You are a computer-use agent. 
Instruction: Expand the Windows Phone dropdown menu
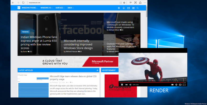[29, 8]
